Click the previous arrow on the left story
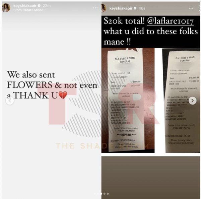This screenshot has width=201, height=199. 10,101
